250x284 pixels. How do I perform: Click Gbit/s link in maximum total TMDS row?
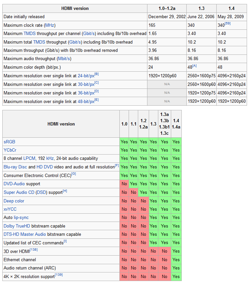tap(75, 42)
